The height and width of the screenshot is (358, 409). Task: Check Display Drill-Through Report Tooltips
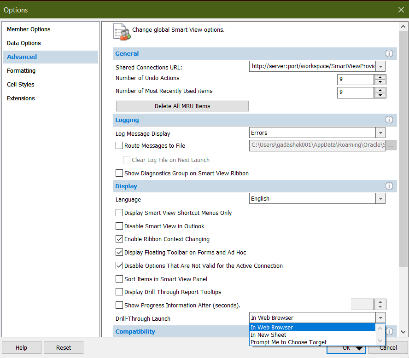(119, 292)
